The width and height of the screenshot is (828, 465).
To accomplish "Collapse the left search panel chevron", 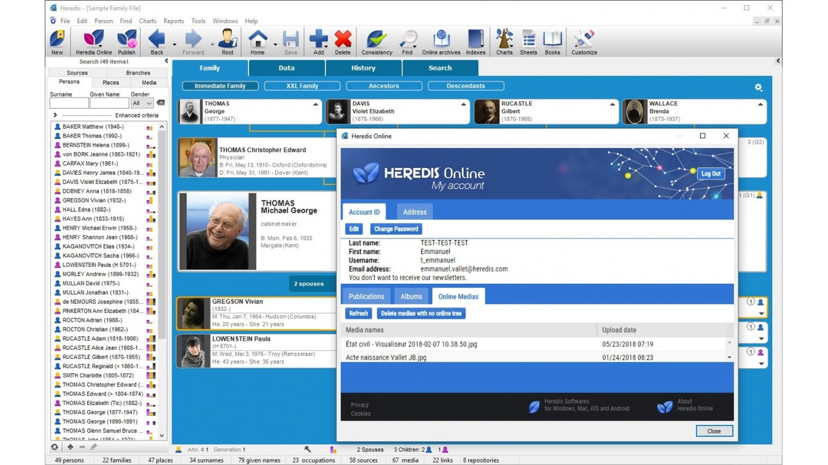I will point(166,61).
